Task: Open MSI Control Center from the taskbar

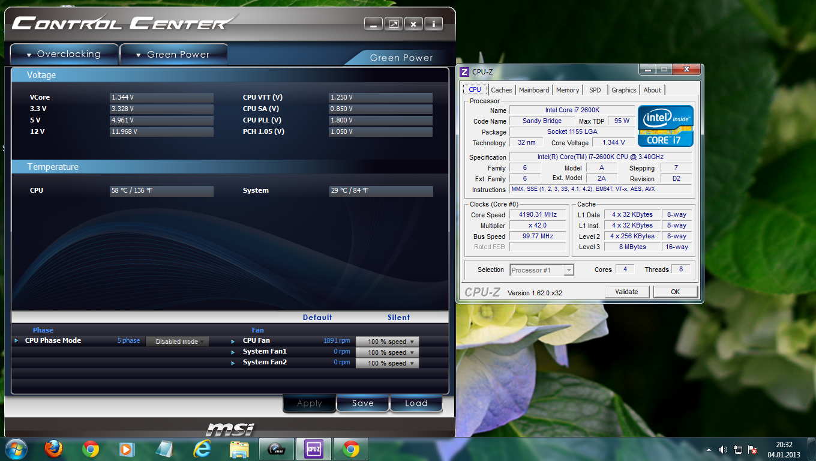Action: pos(276,449)
